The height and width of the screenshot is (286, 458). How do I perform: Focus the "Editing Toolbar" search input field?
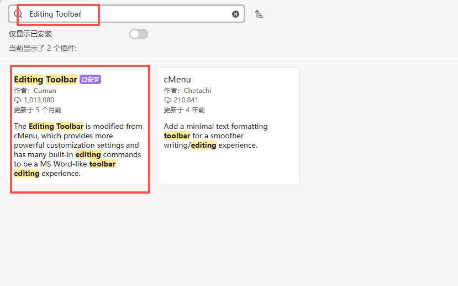tap(127, 14)
